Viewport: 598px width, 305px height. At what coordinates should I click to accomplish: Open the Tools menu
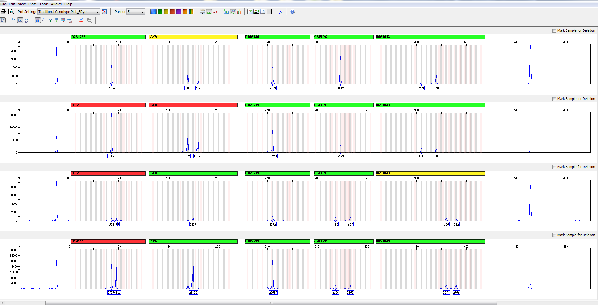click(44, 4)
